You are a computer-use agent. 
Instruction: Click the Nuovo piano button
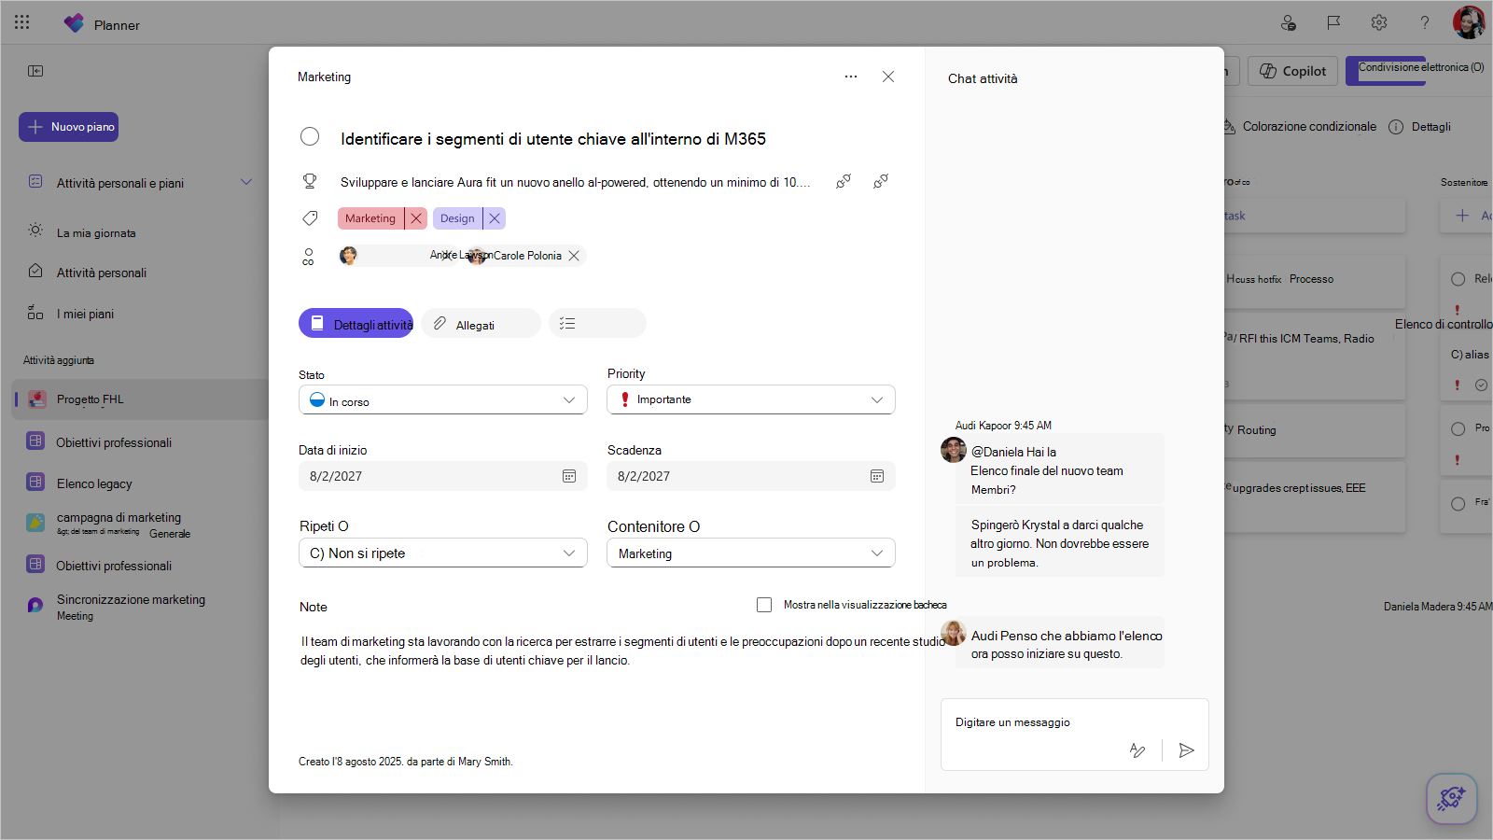69,127
